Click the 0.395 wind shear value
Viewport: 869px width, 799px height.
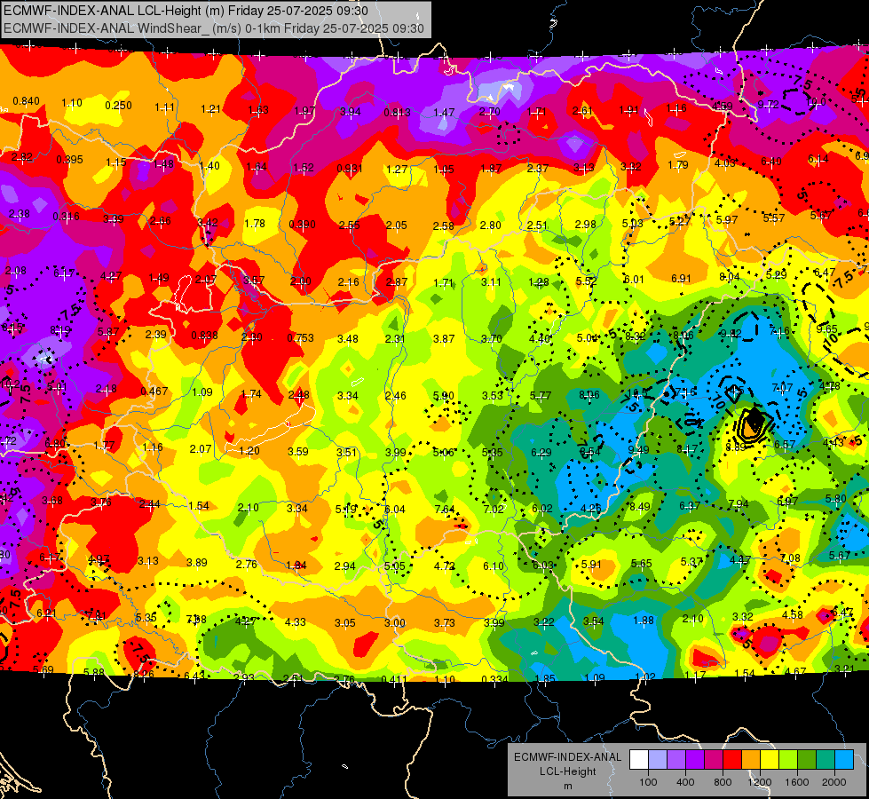pos(70,160)
